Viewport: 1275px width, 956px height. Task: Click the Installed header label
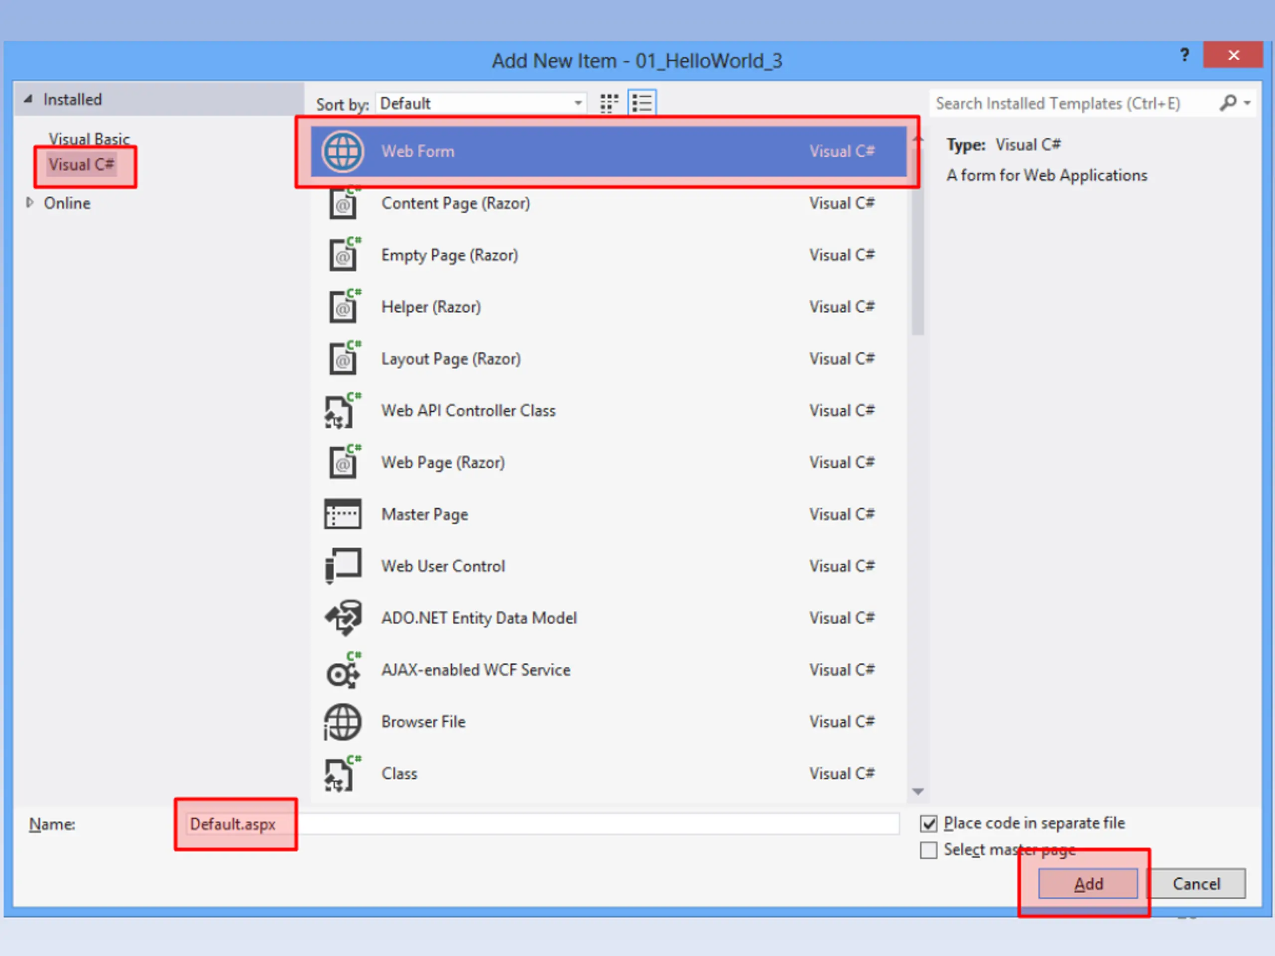73,100
